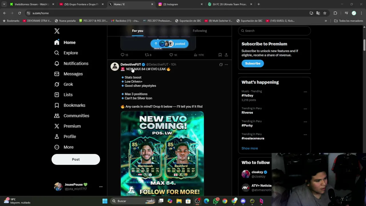Share the top post

coord(226,55)
